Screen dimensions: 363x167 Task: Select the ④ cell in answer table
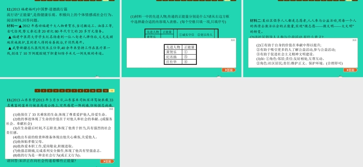pos(189,62)
